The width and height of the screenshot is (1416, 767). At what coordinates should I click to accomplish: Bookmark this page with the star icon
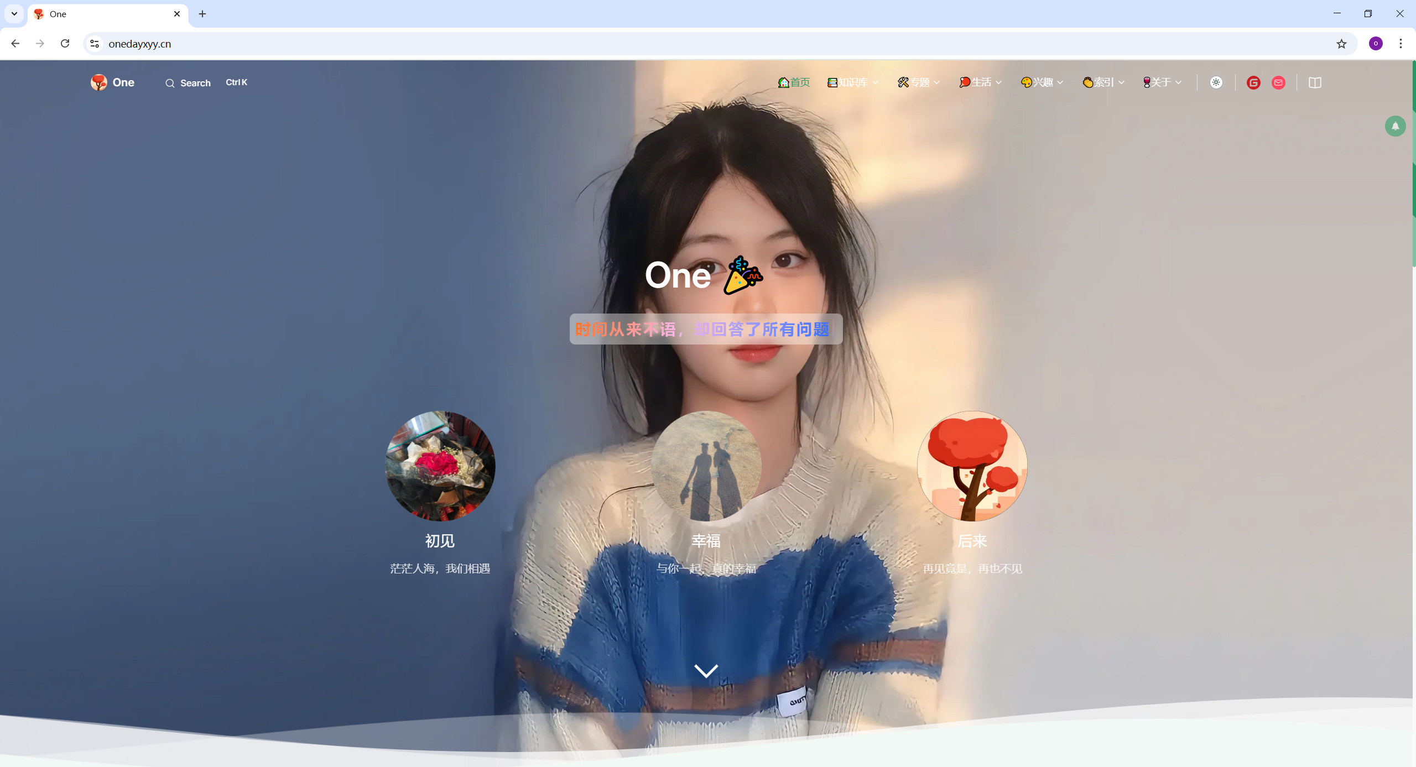[x=1341, y=44]
